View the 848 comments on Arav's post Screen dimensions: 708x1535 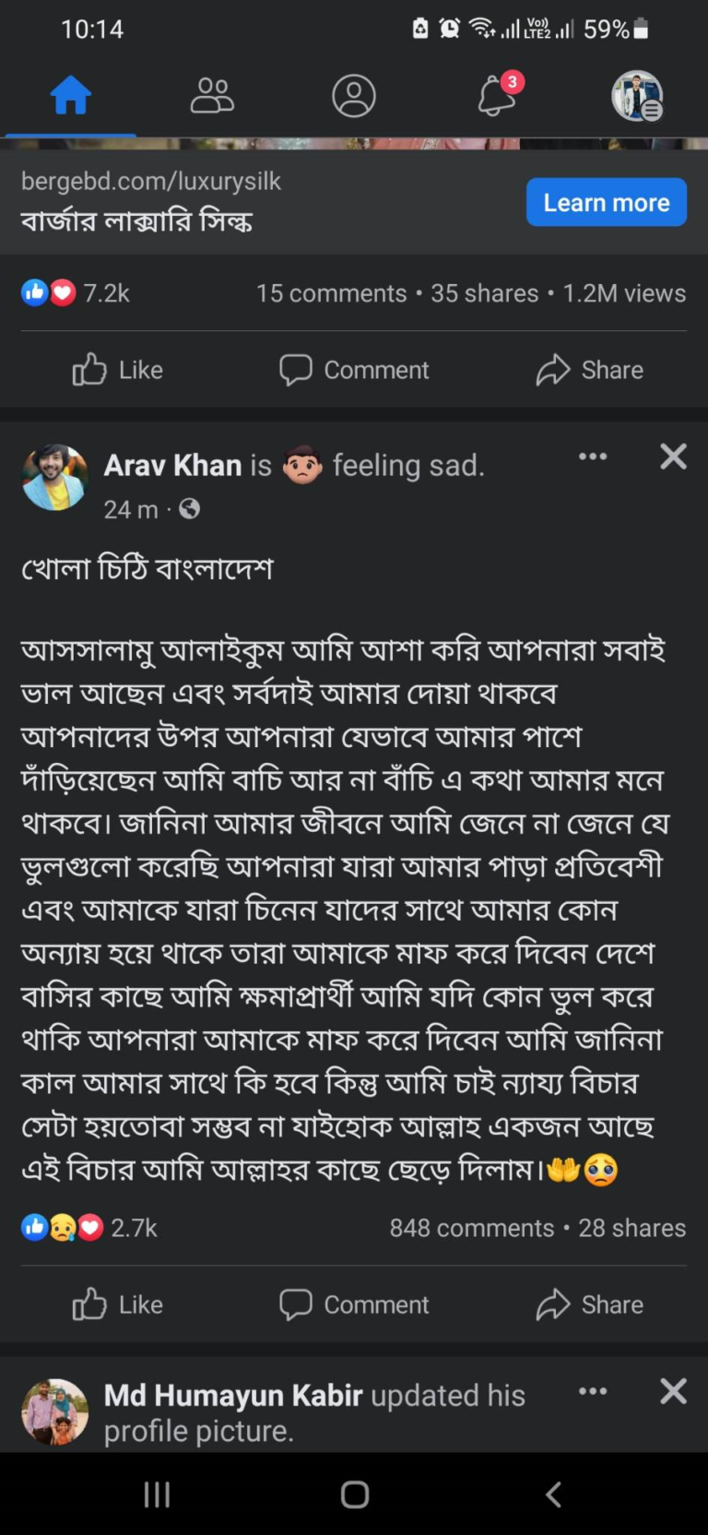tap(471, 1228)
